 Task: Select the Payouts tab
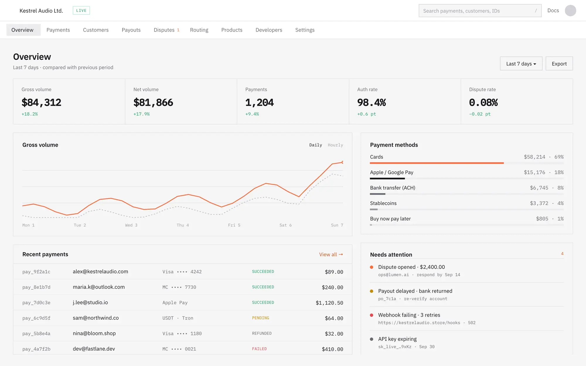pyautogui.click(x=131, y=30)
